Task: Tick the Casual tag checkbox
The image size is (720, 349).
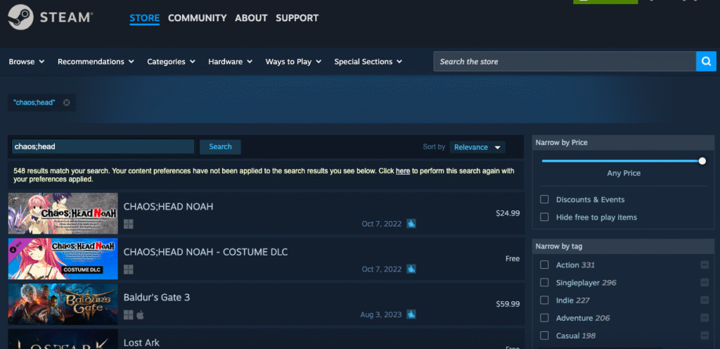Action: click(544, 336)
